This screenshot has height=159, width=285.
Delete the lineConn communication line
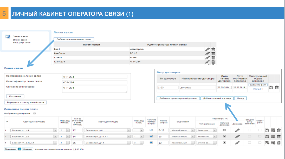point(213,53)
